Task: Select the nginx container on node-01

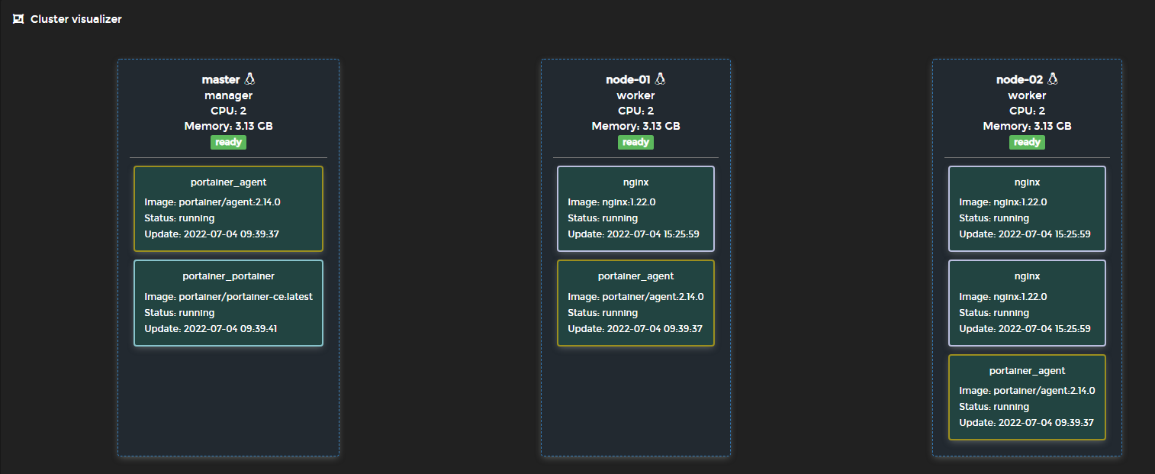Action: point(635,208)
